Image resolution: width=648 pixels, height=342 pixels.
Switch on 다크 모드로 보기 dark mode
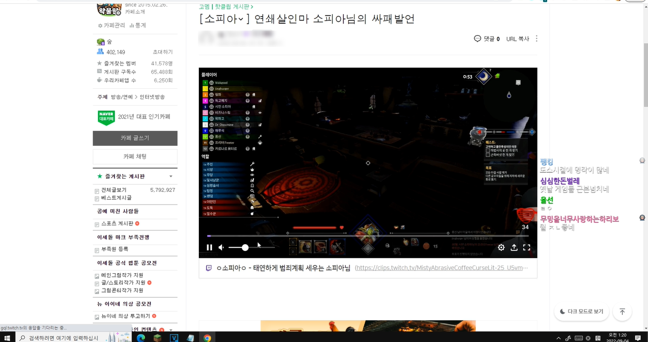582,311
